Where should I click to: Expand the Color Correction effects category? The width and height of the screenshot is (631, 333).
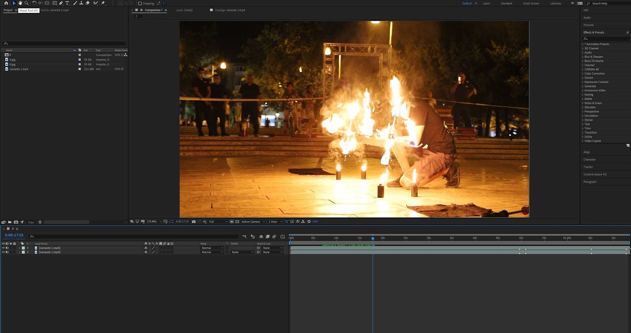(594, 74)
